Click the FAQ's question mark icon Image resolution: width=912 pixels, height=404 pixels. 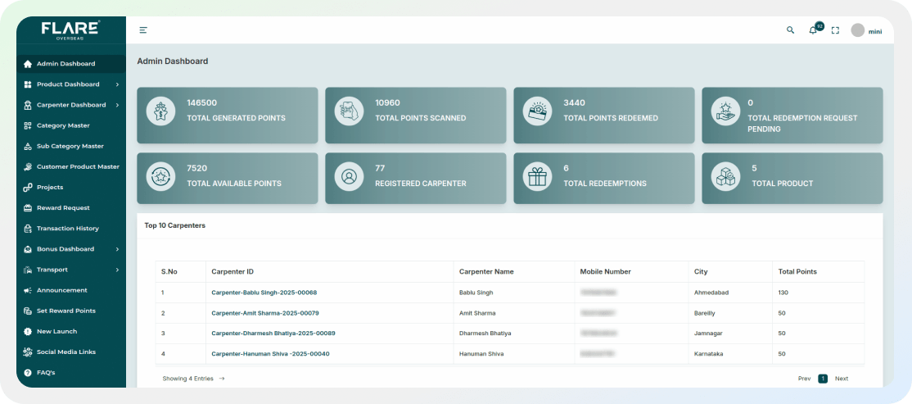(27, 373)
